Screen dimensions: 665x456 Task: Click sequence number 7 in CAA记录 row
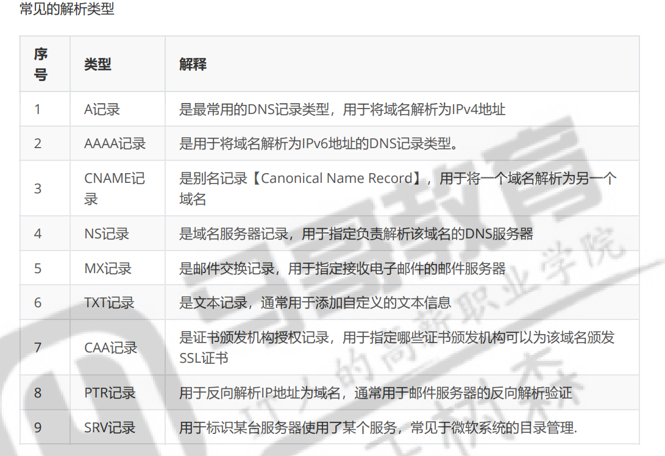pos(38,348)
